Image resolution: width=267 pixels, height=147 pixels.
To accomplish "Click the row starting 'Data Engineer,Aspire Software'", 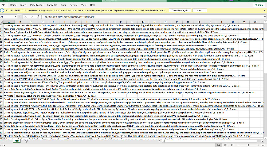I will [107, 116].
